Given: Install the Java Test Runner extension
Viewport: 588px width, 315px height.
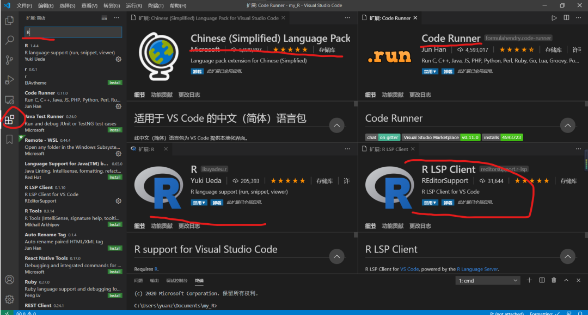Looking at the screenshot, I should (x=115, y=130).
